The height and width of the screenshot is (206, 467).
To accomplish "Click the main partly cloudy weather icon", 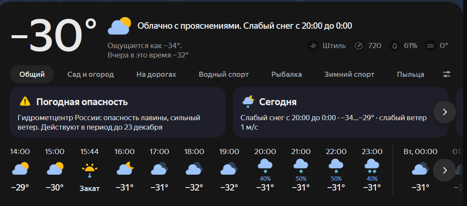I will pos(119,26).
